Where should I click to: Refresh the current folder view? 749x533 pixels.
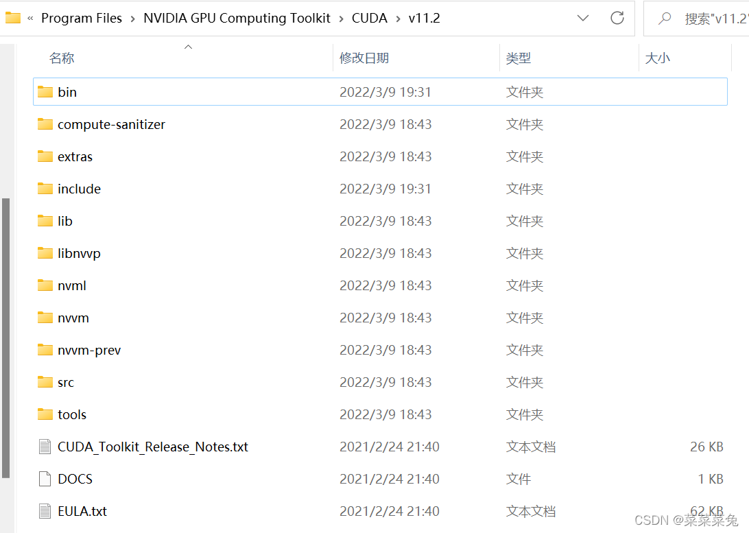(617, 18)
